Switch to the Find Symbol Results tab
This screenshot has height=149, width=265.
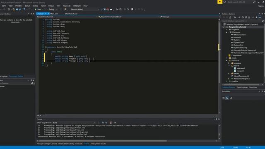click(98, 144)
